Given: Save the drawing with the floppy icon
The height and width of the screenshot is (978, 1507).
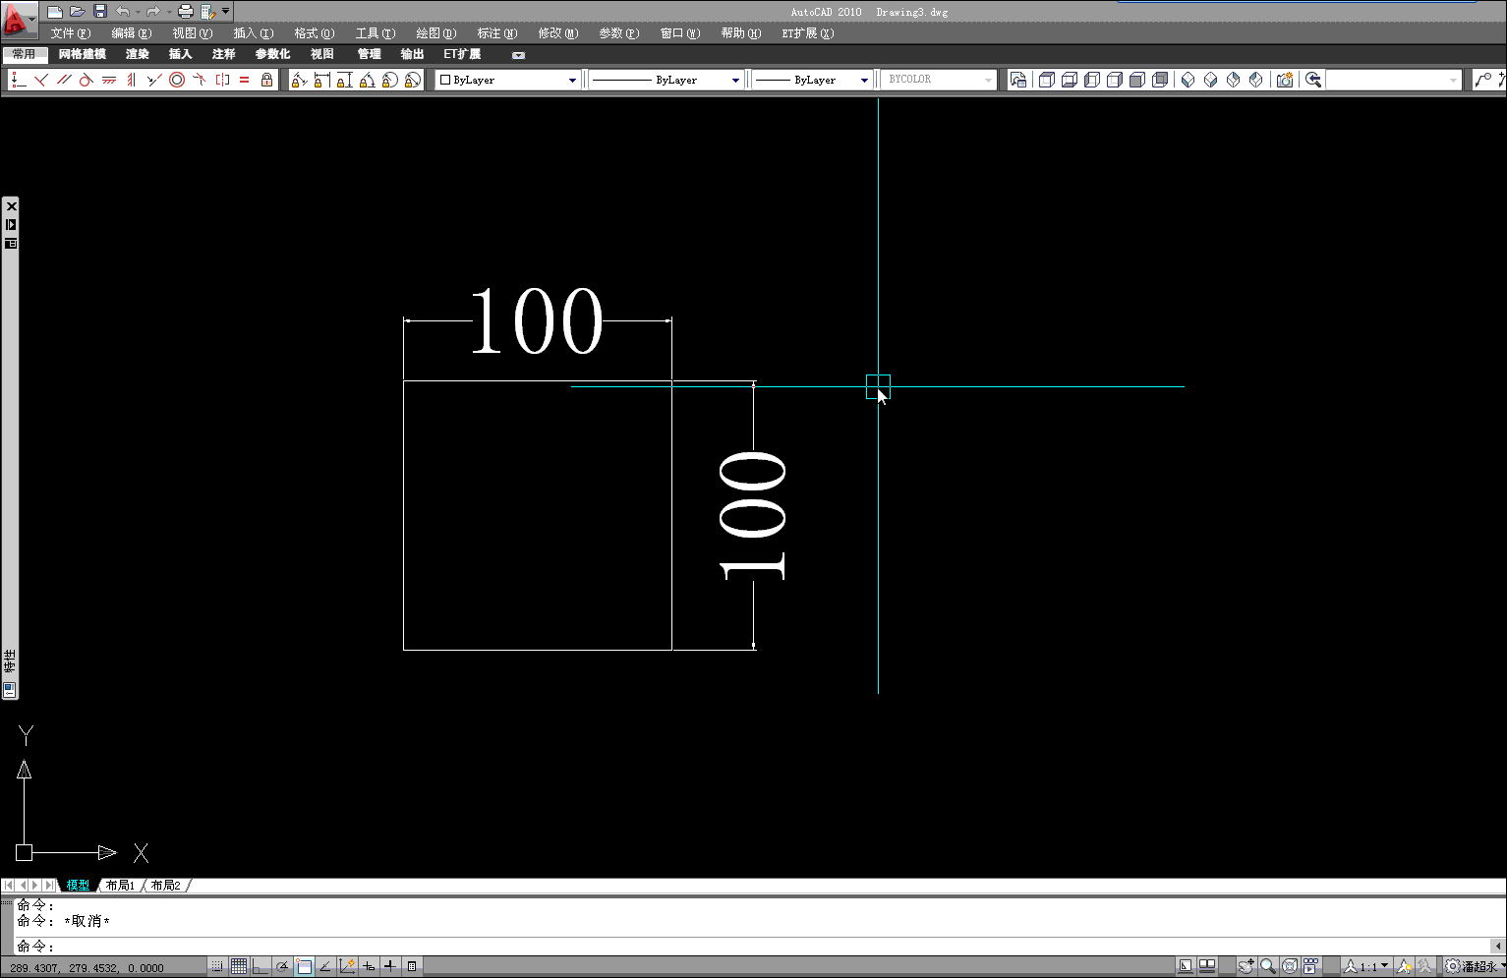Looking at the screenshot, I should click(x=100, y=12).
